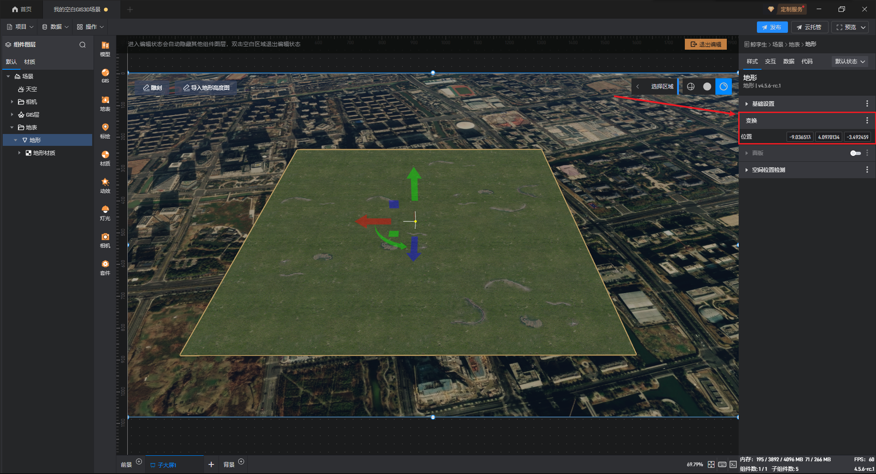This screenshot has height=474, width=876.
Task: Open the 套件 kit category
Action: pyautogui.click(x=105, y=268)
